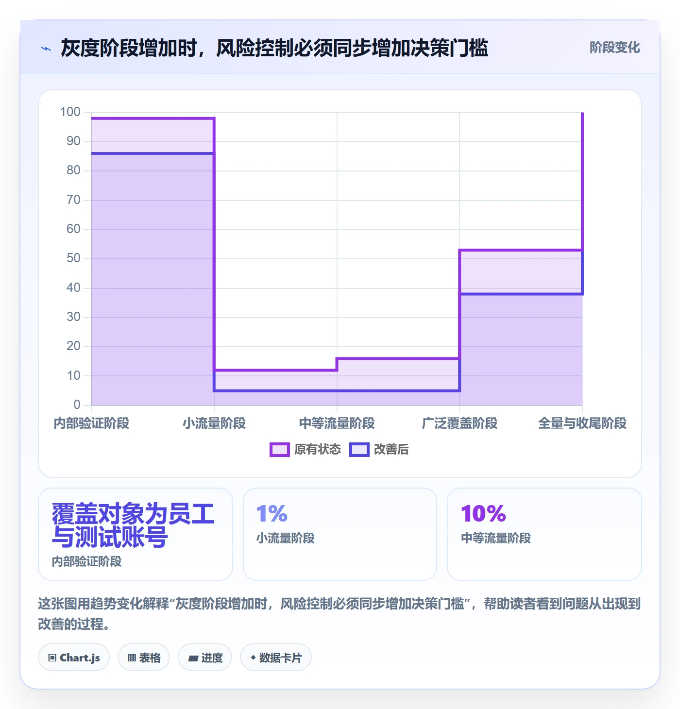Toggle the 改善后 legend swatch

pos(359,450)
